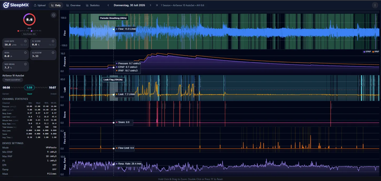This screenshot has width=381, height=181.
Task: Click the 'EPAP: 9.7 cmH₂O' tooltip line
Action: 126,67
